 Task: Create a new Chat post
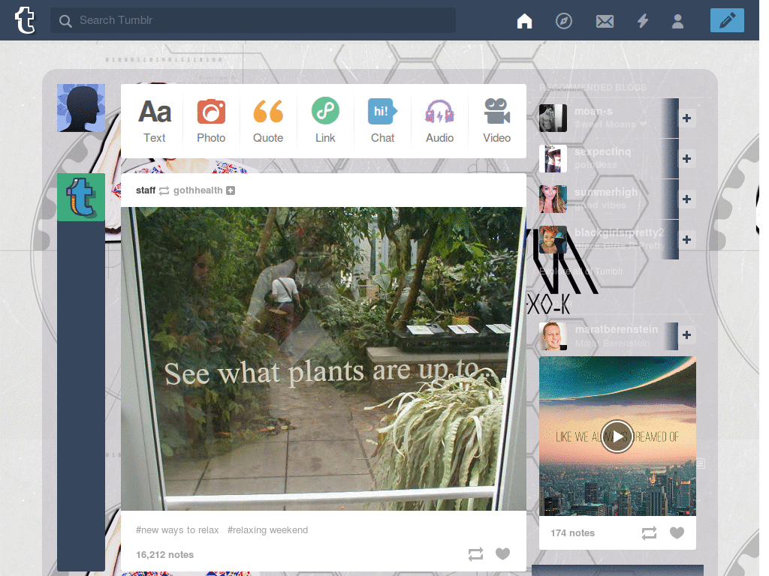pyautogui.click(x=382, y=121)
